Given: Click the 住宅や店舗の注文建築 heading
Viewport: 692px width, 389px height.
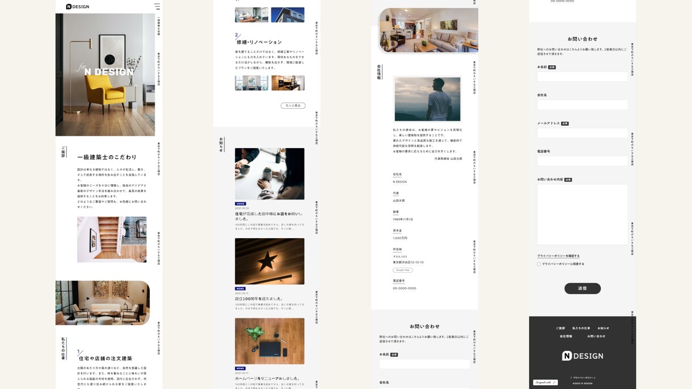Looking at the screenshot, I should click(106, 358).
